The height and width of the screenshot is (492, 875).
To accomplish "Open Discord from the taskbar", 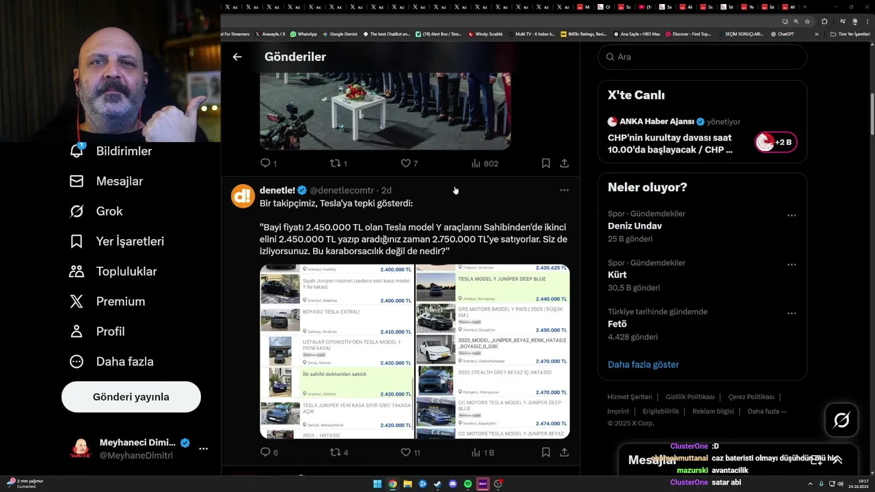I will [x=453, y=484].
